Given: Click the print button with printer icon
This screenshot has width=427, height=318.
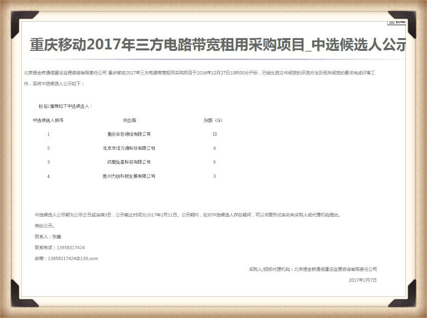Looking at the screenshot, I should (396, 22).
